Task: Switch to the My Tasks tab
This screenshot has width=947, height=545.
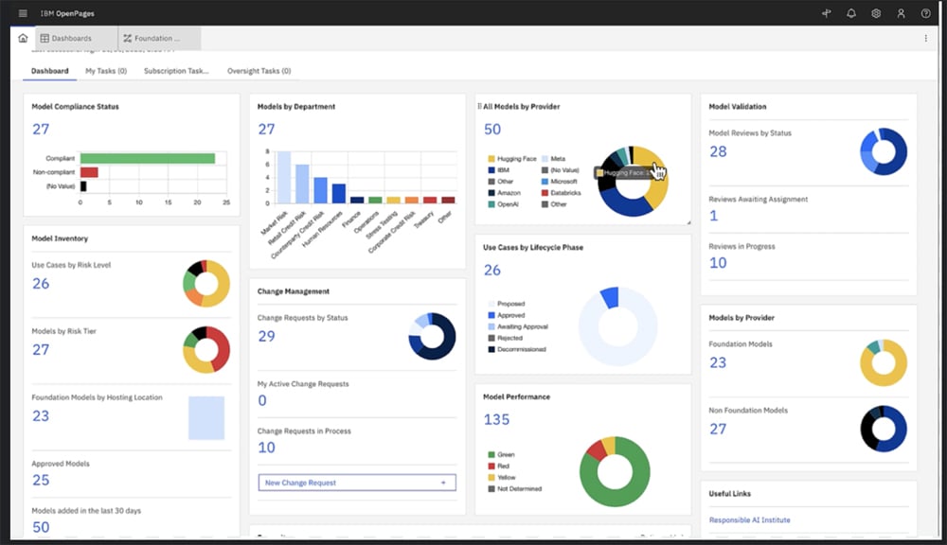Action: click(105, 71)
